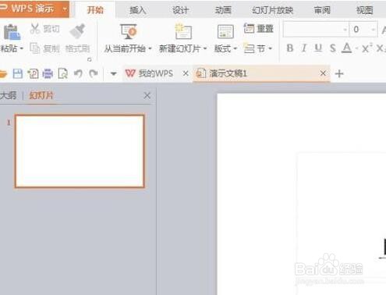The width and height of the screenshot is (386, 295).
Task: Switch to the 大纲 (Outline) pane tab
Action: click(8, 96)
